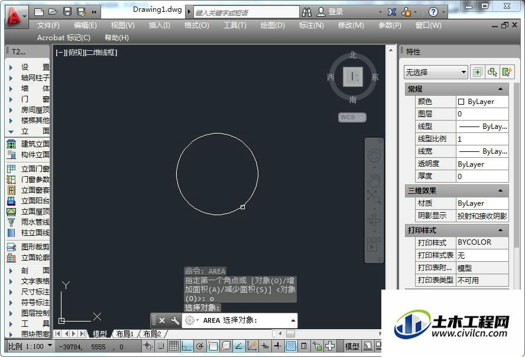Click the 立面窗套 tool icon
The height and width of the screenshot is (357, 525).
click(x=11, y=190)
